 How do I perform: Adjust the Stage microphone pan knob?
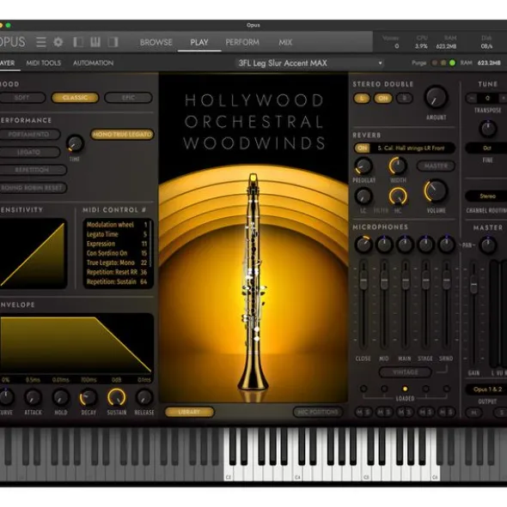425,244
